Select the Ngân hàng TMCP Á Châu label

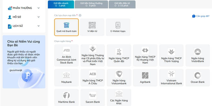pos(93,82)
